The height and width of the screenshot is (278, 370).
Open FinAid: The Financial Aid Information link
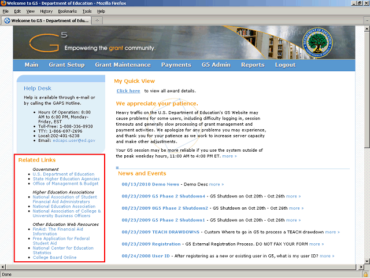click(x=58, y=232)
